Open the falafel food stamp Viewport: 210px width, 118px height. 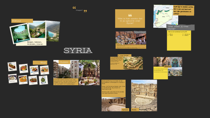tap(12, 66)
